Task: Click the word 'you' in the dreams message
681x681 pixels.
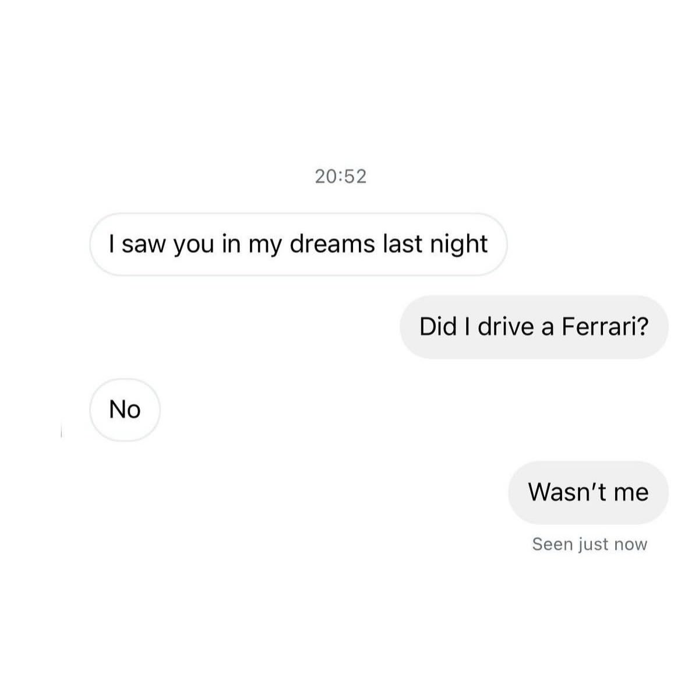Action: click(194, 245)
